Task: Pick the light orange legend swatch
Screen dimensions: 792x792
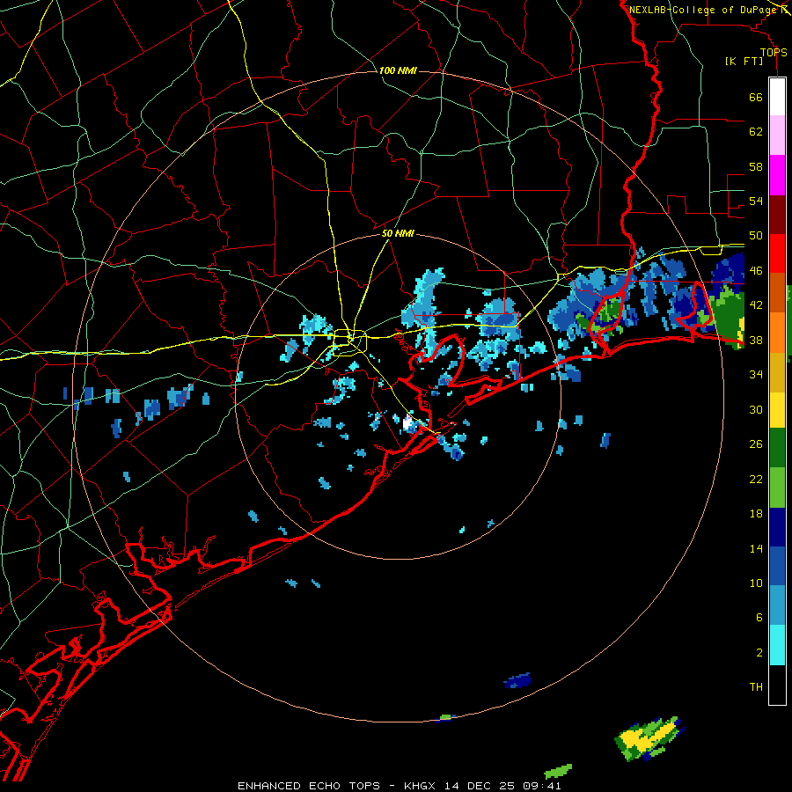Action: coord(777,332)
